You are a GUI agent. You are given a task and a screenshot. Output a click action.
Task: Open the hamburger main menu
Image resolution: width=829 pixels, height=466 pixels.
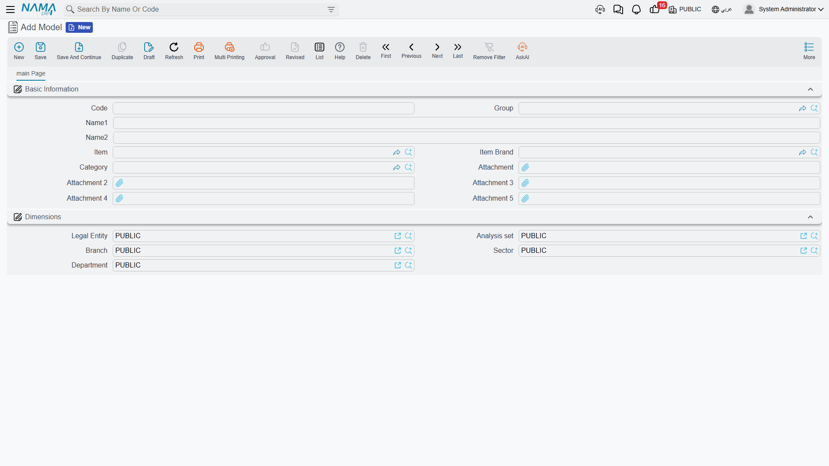(10, 9)
